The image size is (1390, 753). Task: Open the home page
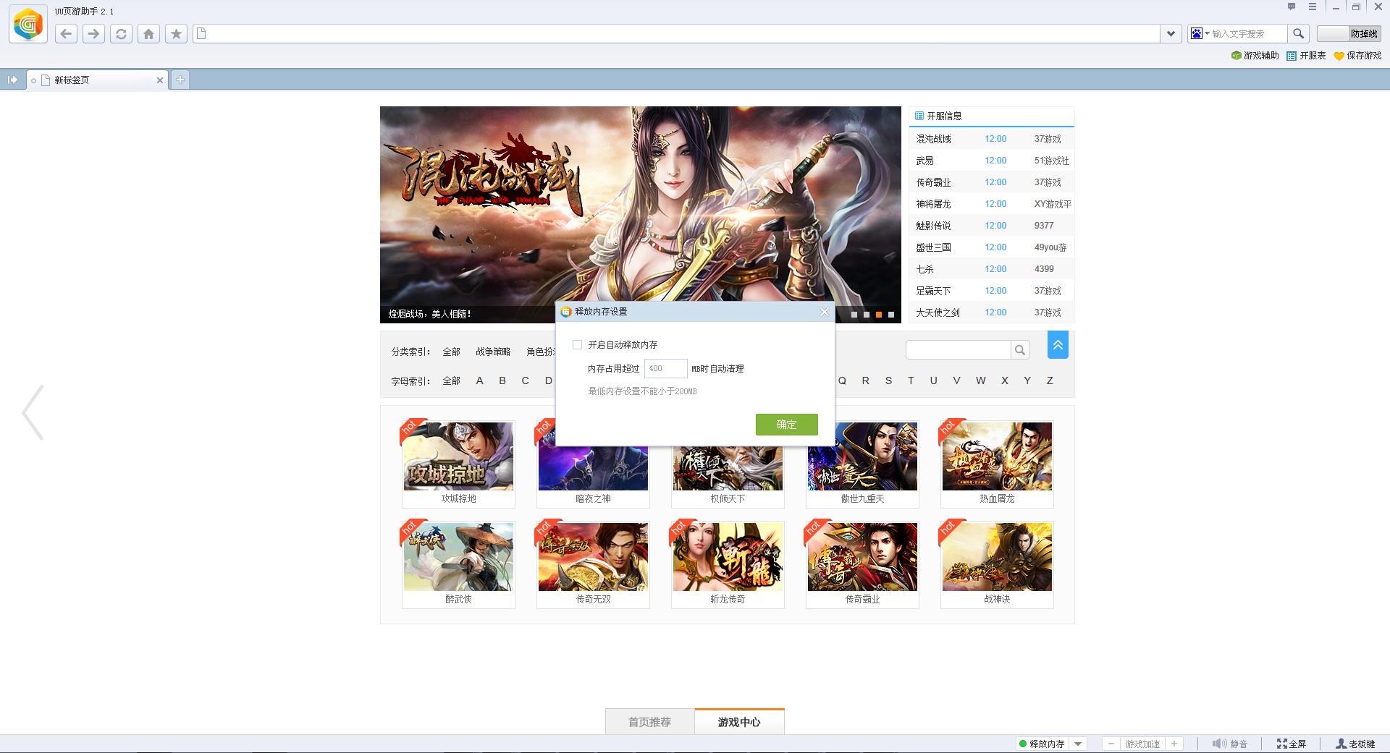click(148, 33)
